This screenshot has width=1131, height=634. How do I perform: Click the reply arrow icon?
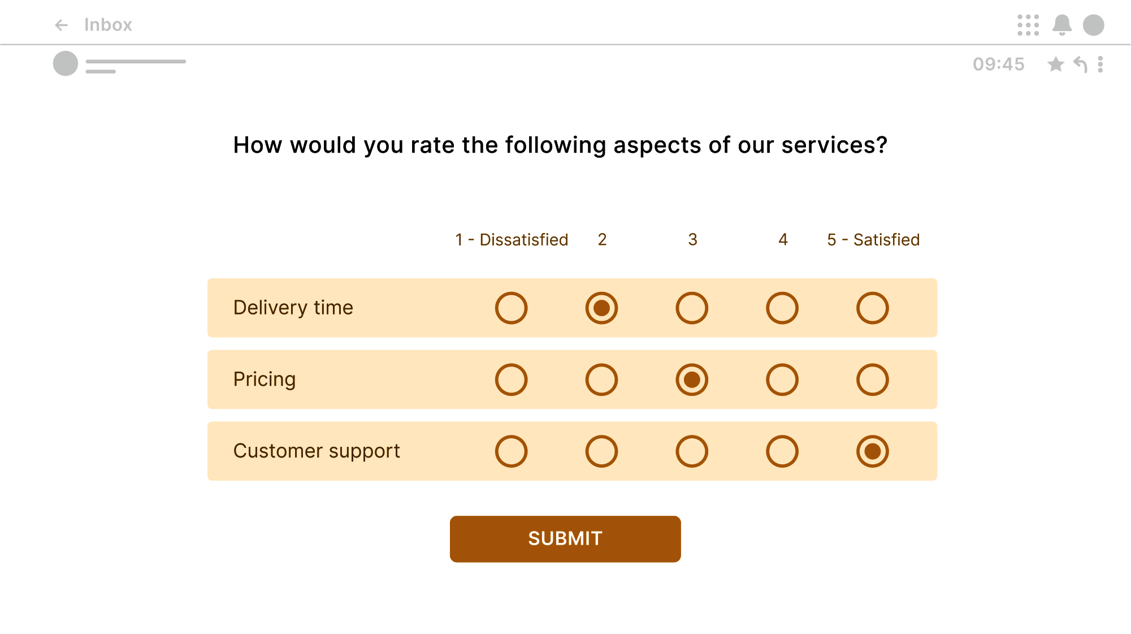click(1080, 64)
